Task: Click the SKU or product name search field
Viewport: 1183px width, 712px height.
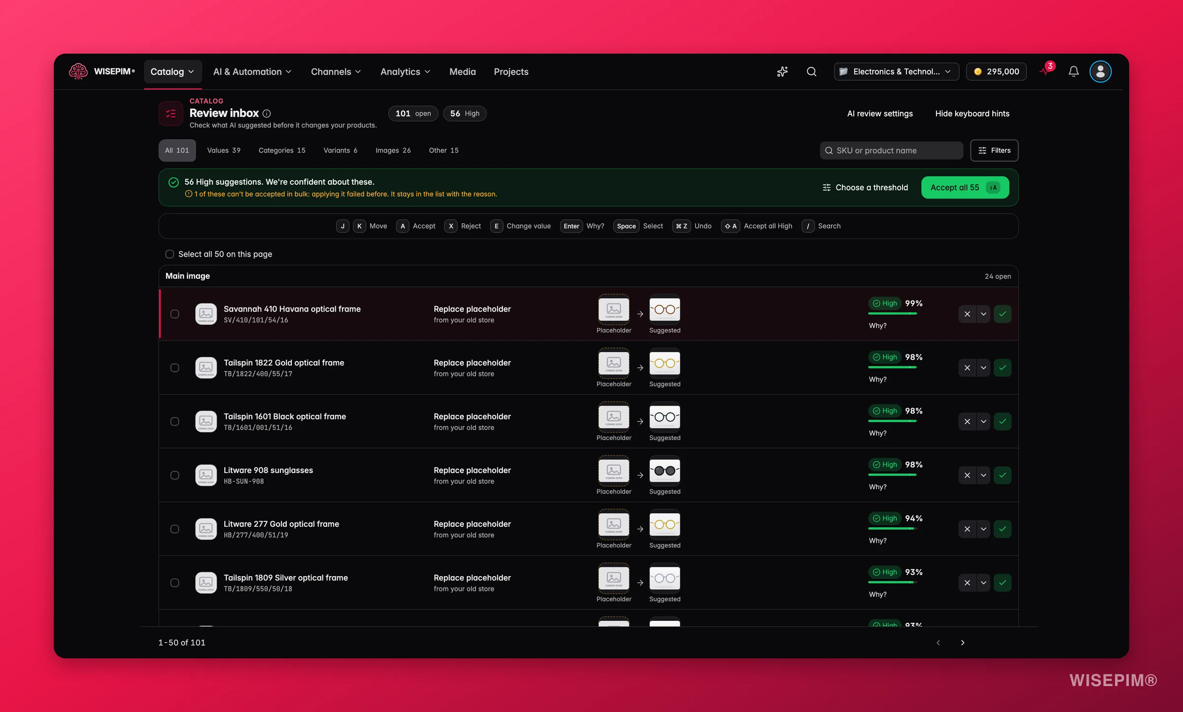Action: pos(891,150)
